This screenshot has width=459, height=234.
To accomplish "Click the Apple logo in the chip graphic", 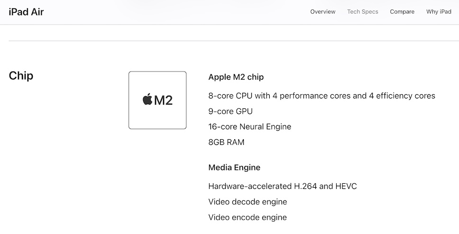I will (147, 99).
